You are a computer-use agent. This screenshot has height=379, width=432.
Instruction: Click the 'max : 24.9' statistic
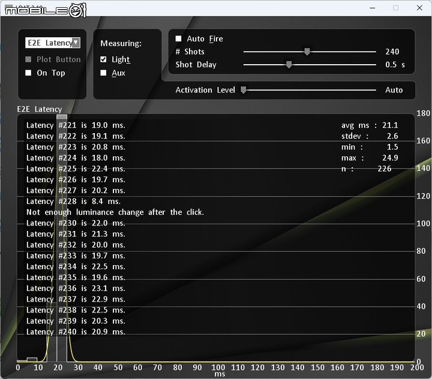click(x=370, y=158)
